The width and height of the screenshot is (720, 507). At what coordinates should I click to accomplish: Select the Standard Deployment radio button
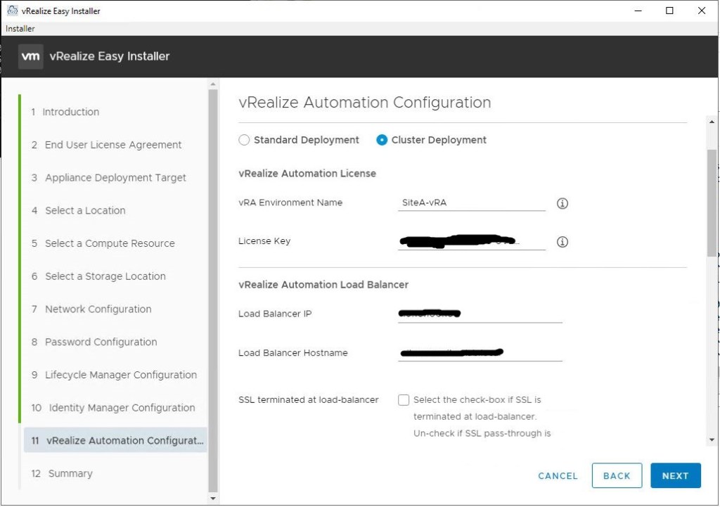point(244,140)
